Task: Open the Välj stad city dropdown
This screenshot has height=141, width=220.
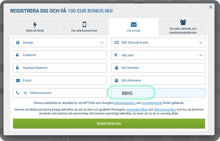Action: pos(158,55)
